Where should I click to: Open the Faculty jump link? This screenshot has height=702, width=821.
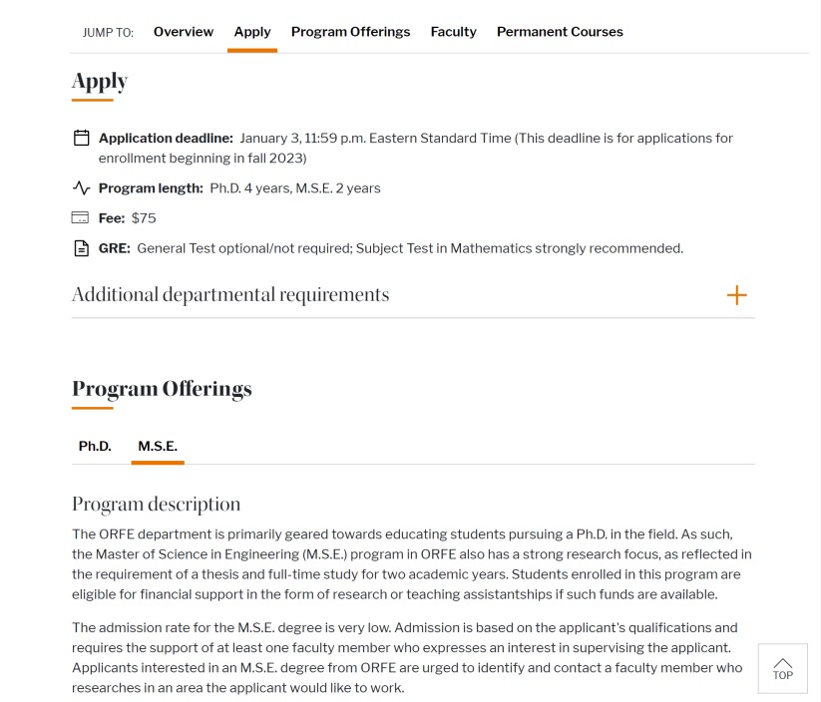click(454, 32)
